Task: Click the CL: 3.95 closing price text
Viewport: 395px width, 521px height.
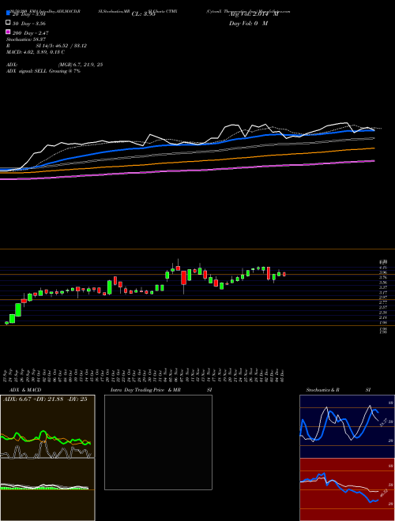Action: [x=143, y=14]
